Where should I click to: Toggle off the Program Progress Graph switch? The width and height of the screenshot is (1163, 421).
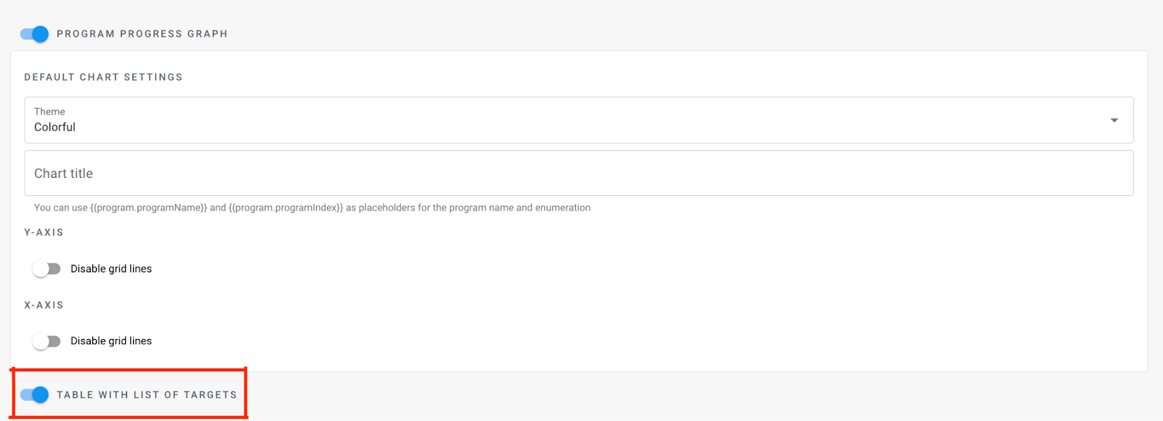pos(34,34)
